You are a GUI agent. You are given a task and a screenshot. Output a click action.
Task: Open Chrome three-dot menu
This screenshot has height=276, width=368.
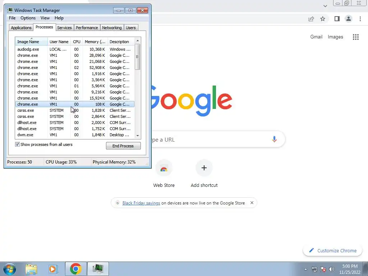(x=360, y=19)
